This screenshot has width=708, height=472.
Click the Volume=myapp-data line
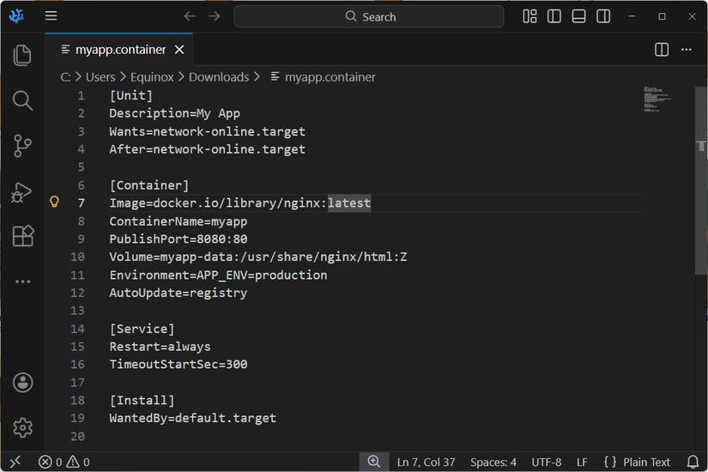(257, 257)
